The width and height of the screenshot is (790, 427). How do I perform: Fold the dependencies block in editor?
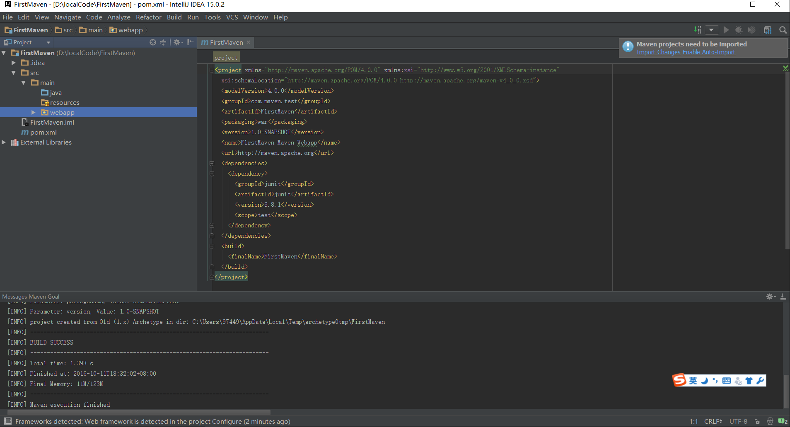212,163
